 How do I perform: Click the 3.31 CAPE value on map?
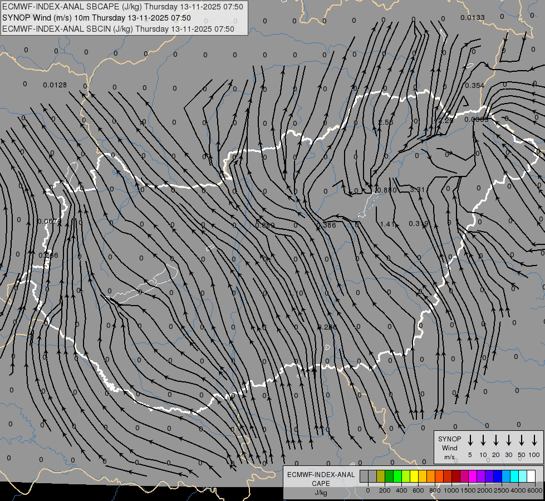417,189
